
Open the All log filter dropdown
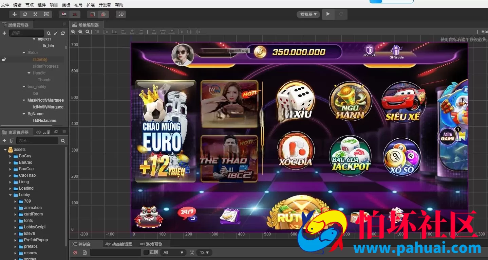pyautogui.click(x=173, y=253)
